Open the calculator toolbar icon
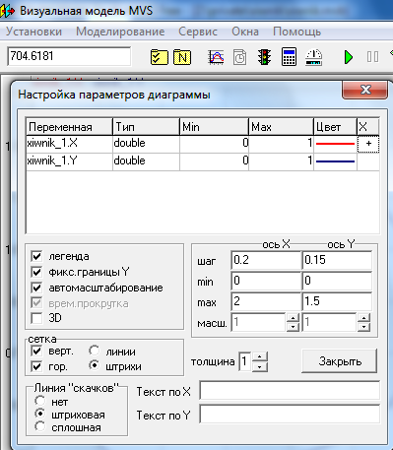The height and width of the screenshot is (450, 393). click(289, 57)
